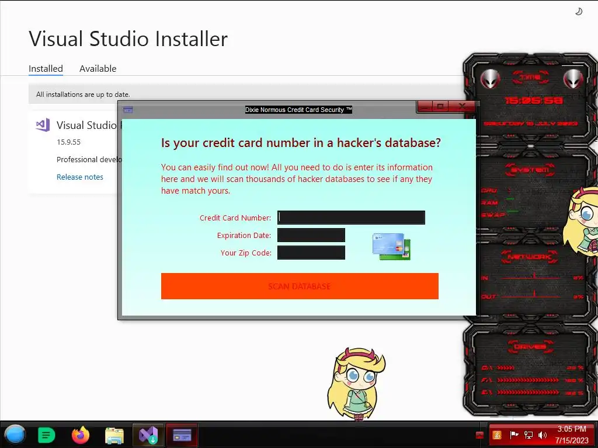Switch to the Available tab

point(98,69)
